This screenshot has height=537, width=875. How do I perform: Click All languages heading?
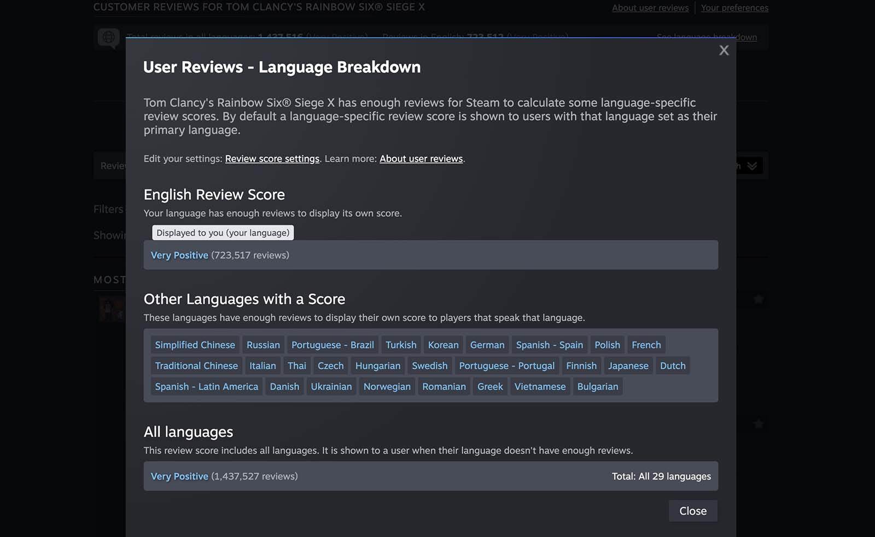coord(188,432)
